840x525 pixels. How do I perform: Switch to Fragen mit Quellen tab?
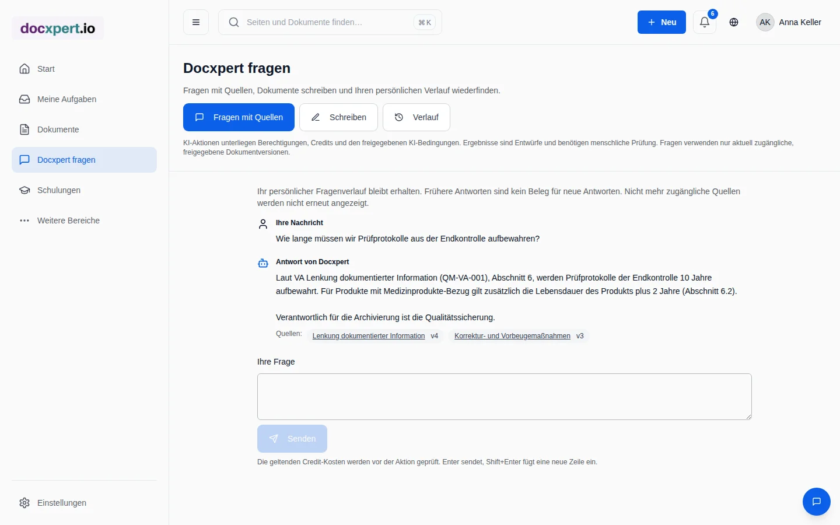[239, 117]
